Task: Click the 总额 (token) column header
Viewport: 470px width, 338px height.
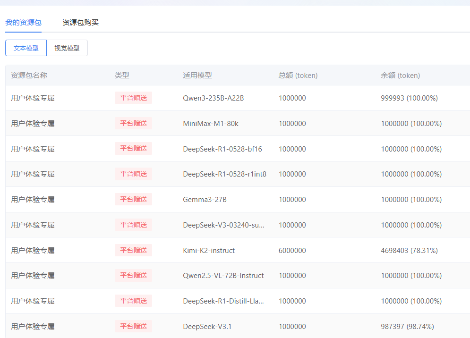Action: pos(298,75)
